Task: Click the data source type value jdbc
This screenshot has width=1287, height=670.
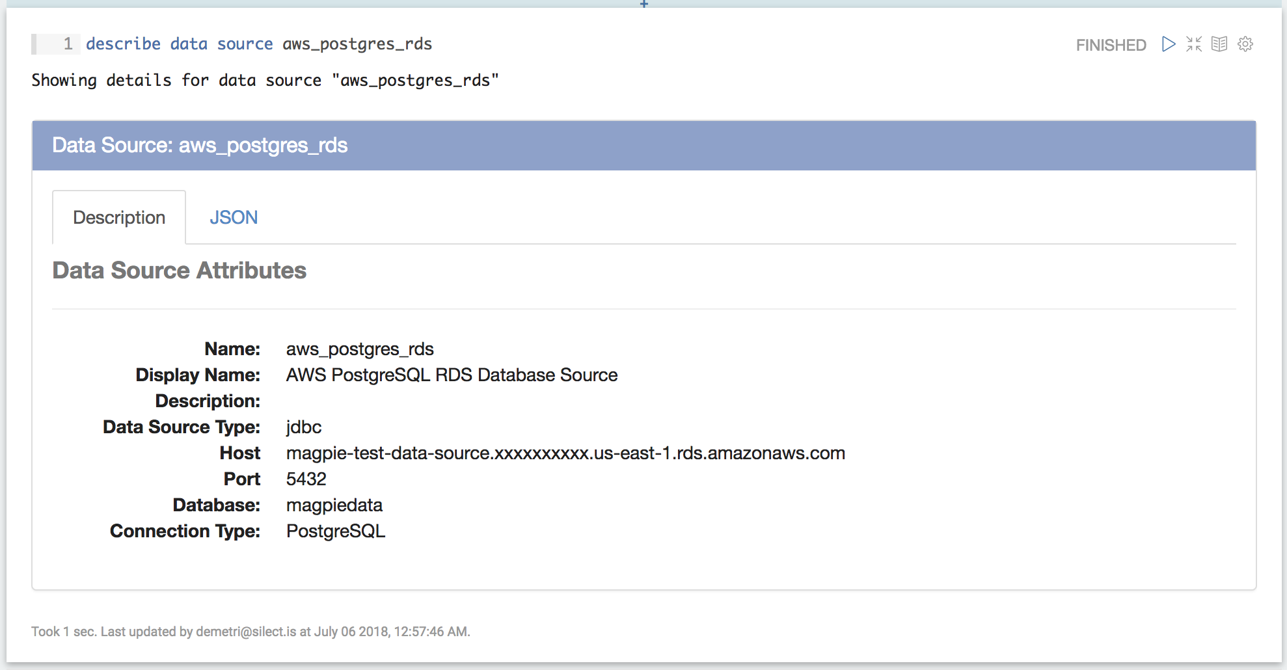Action: (304, 427)
